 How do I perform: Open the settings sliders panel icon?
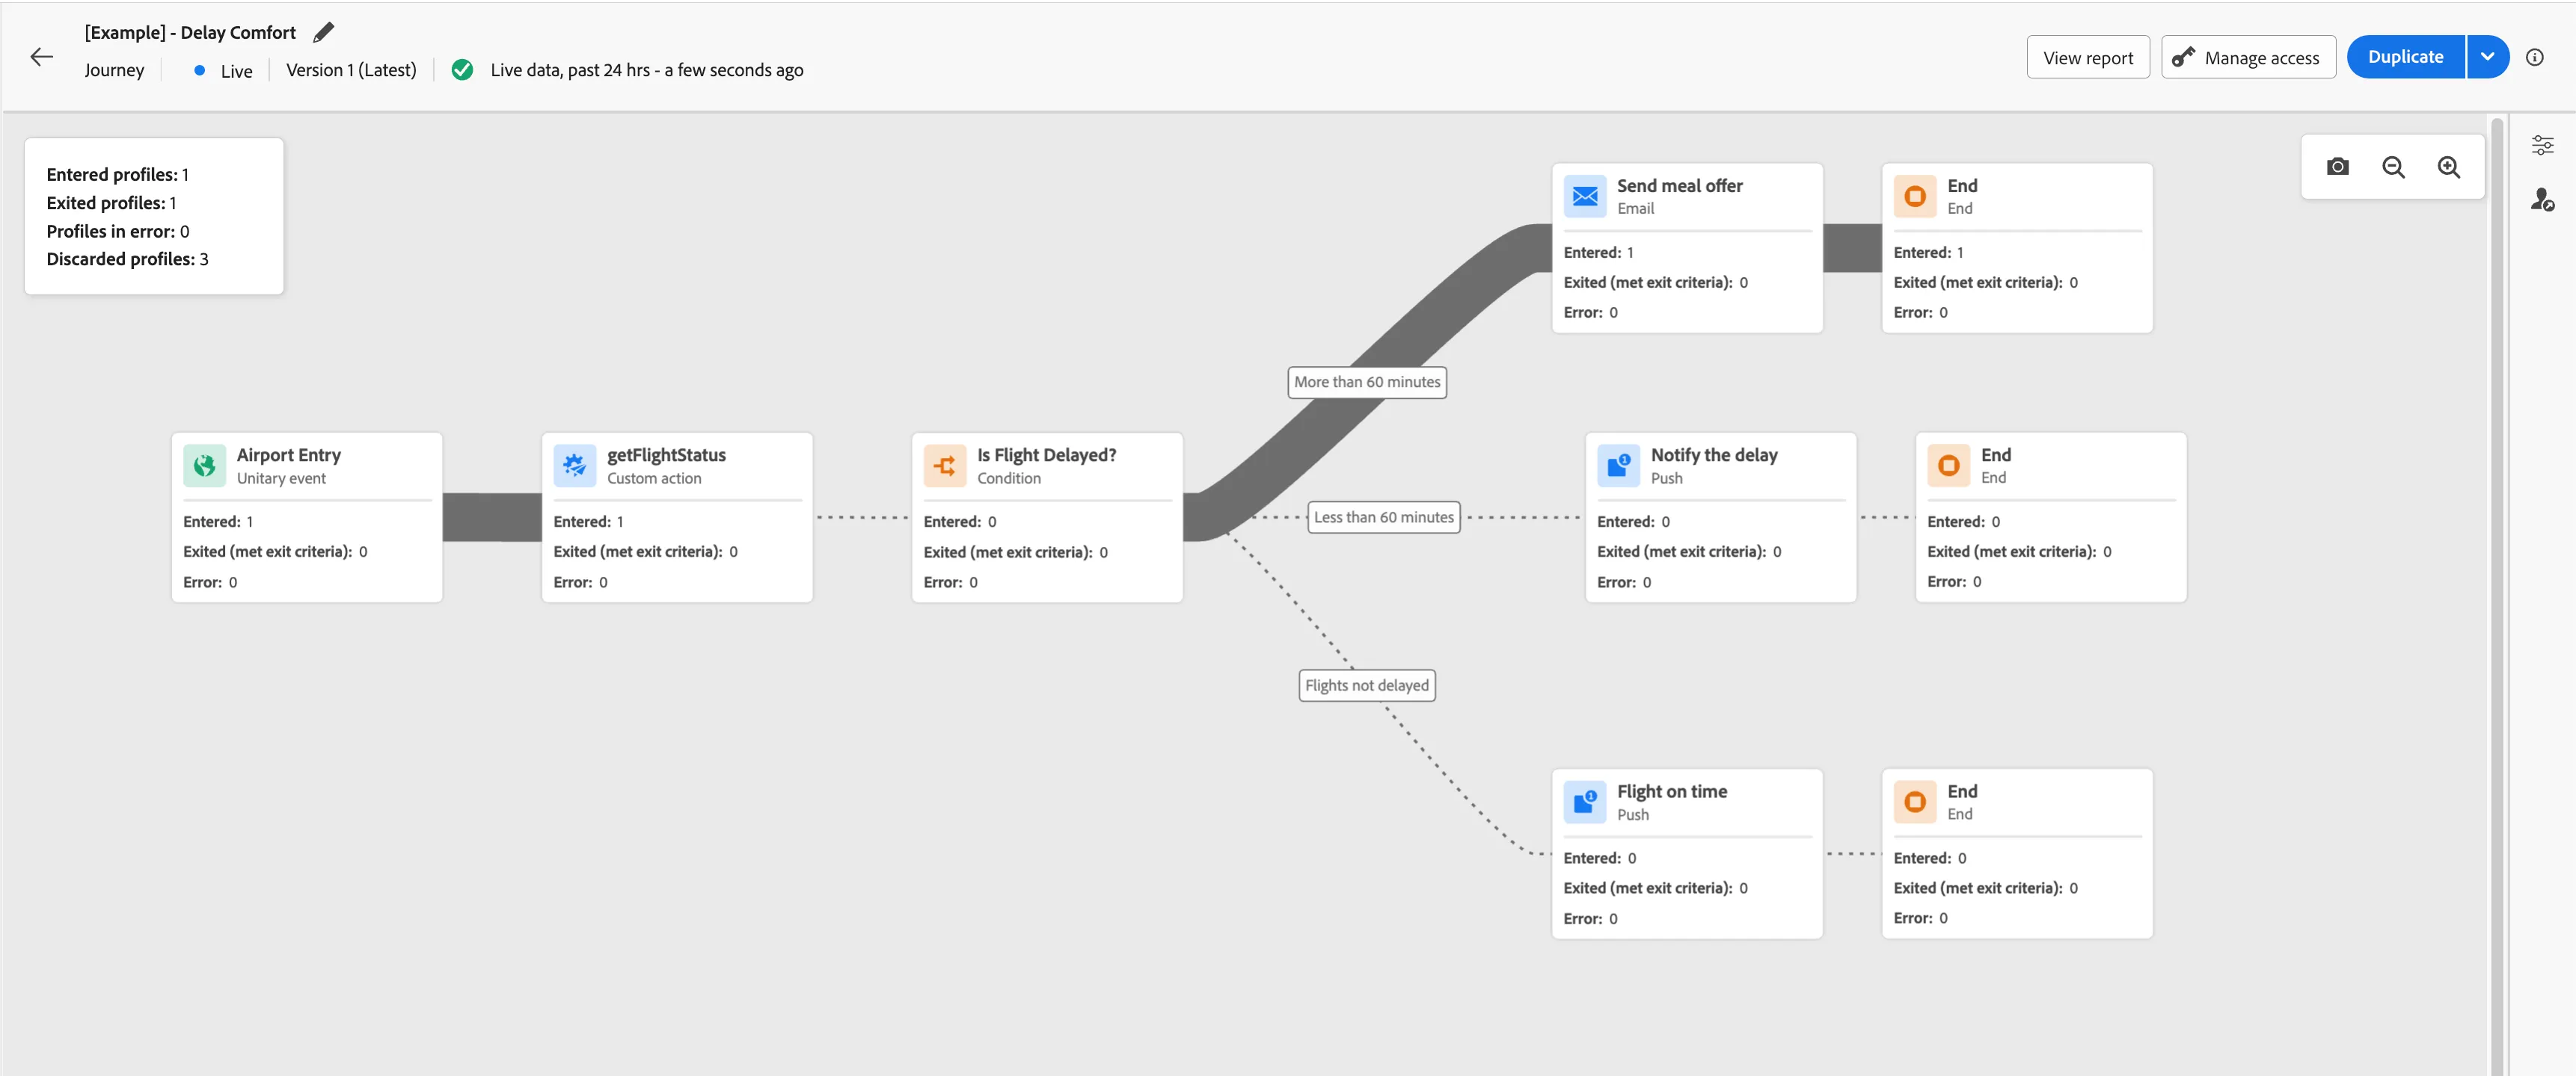[2542, 146]
